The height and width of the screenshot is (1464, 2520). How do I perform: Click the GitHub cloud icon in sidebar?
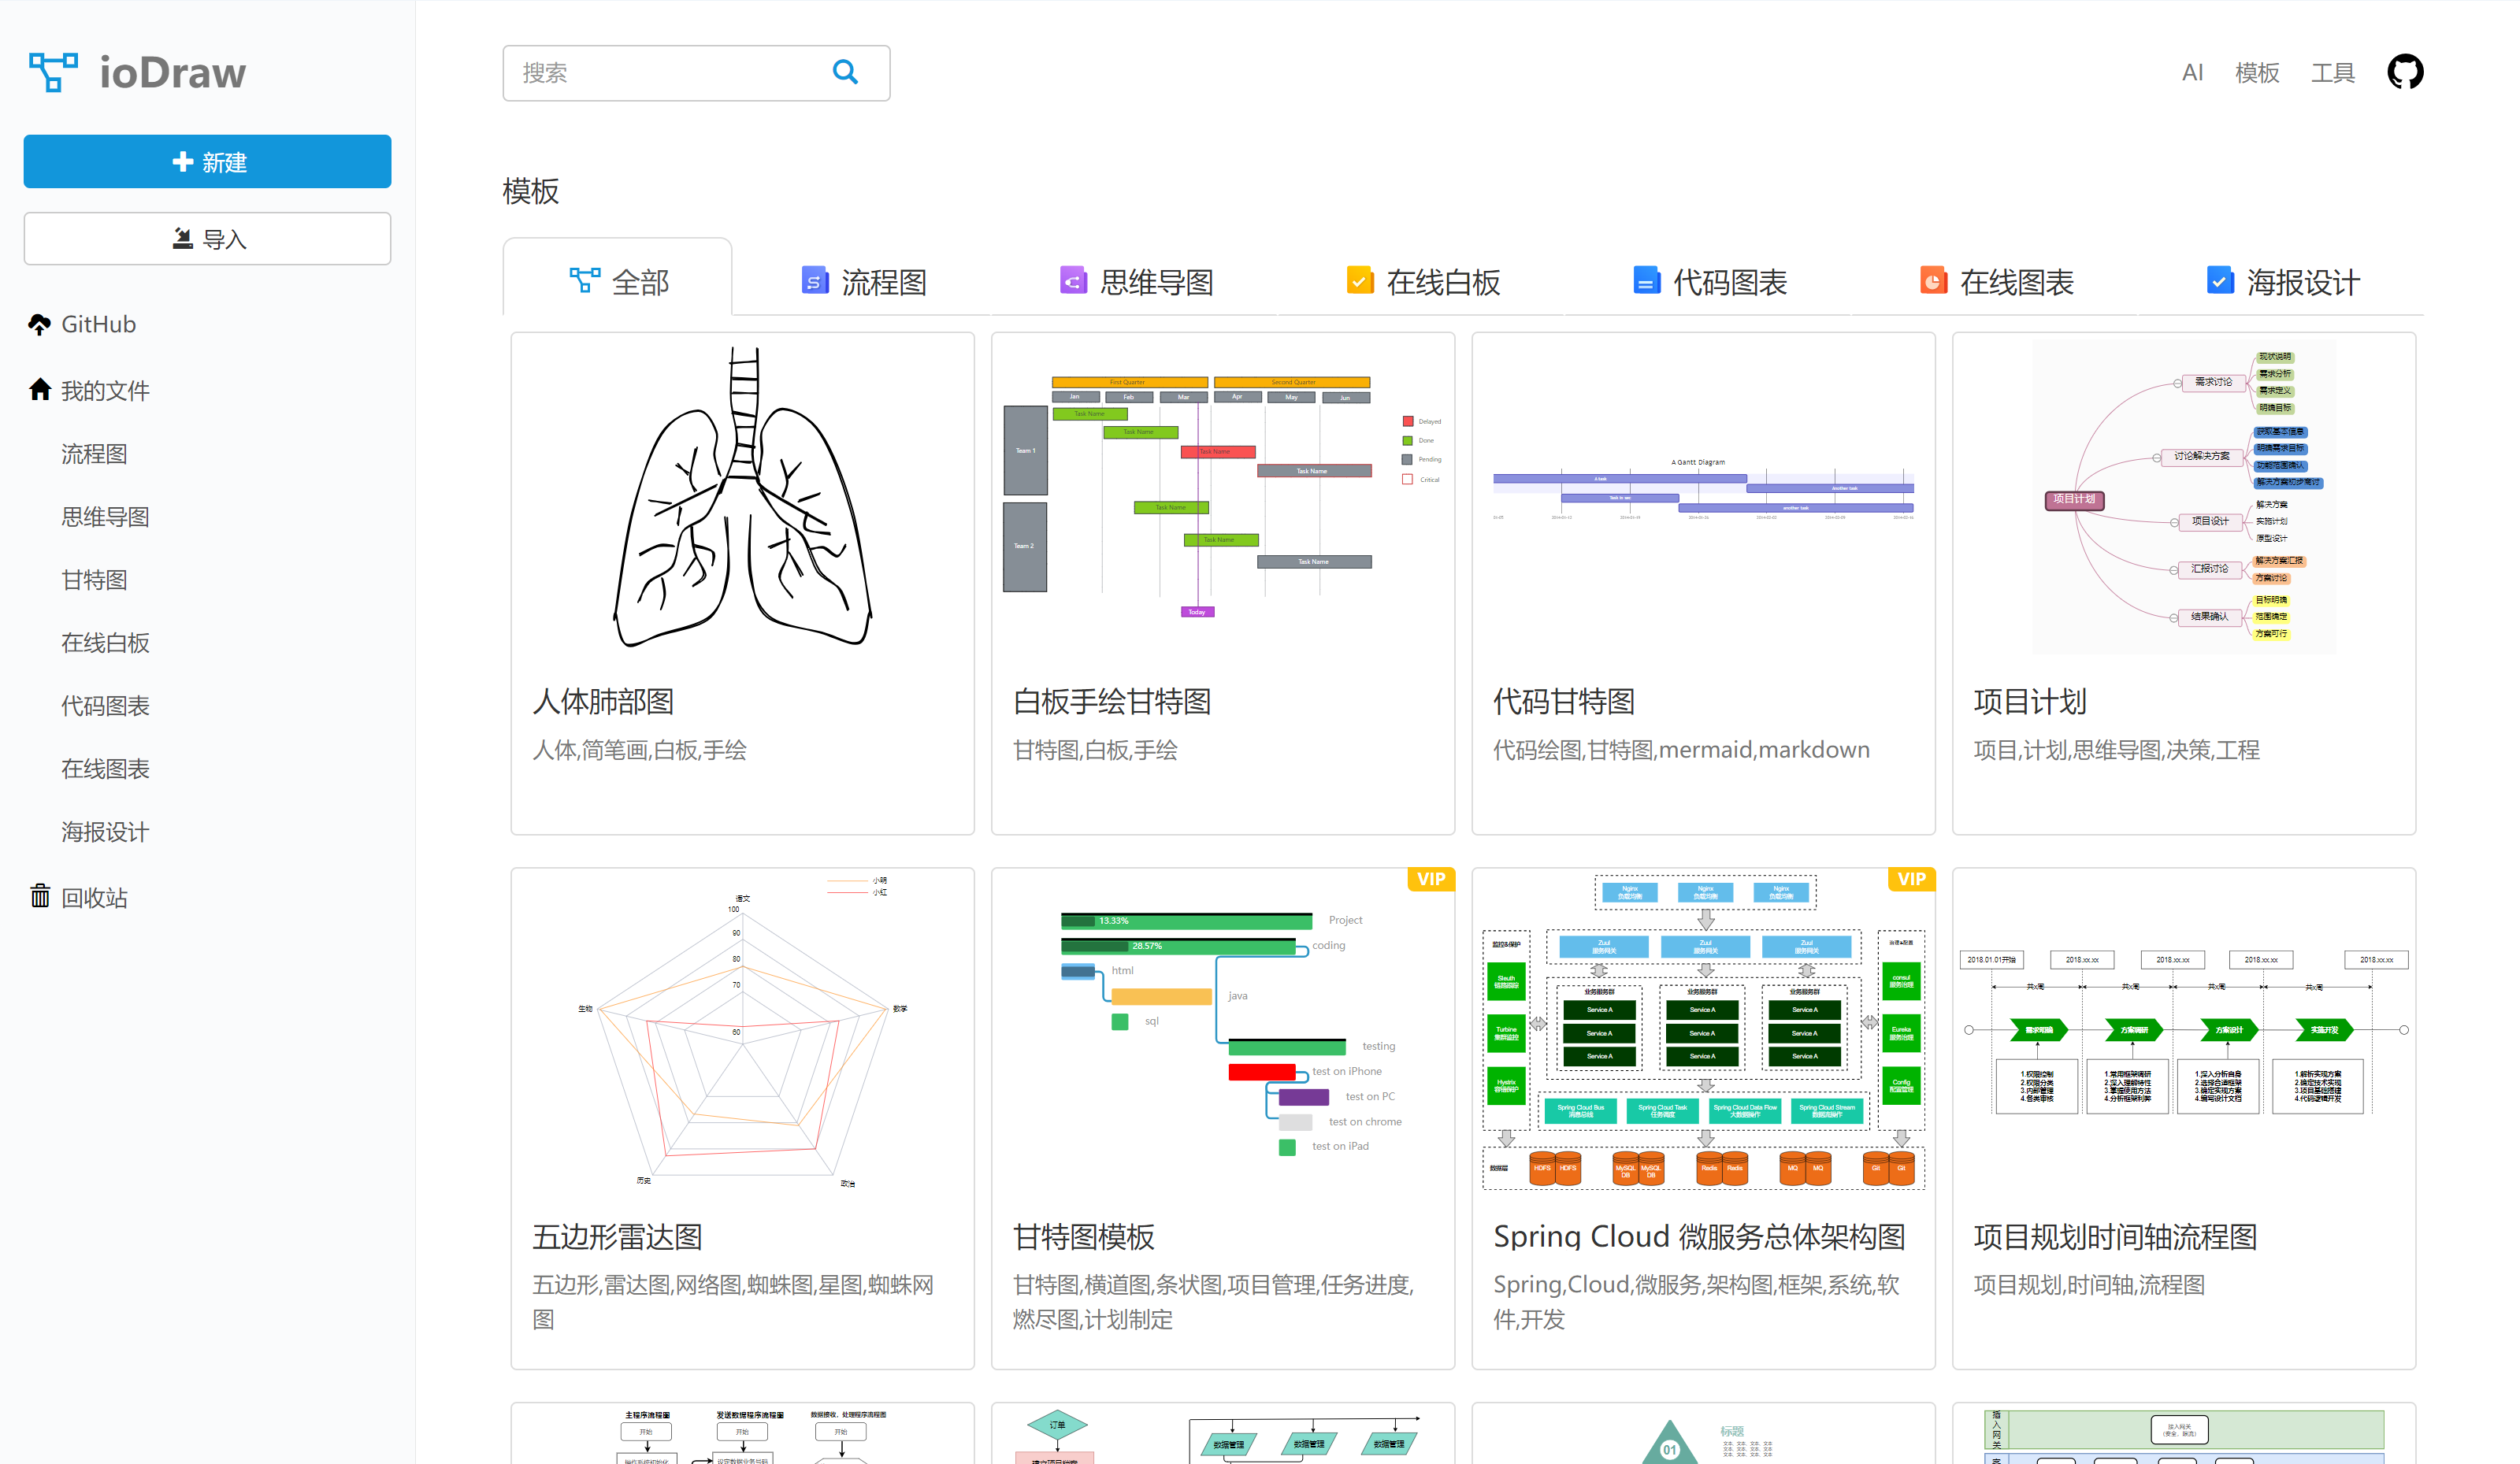[39, 325]
